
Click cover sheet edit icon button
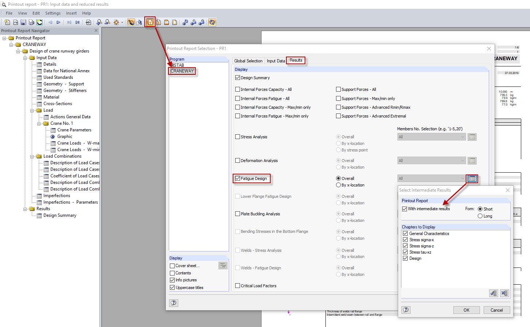[223, 266]
